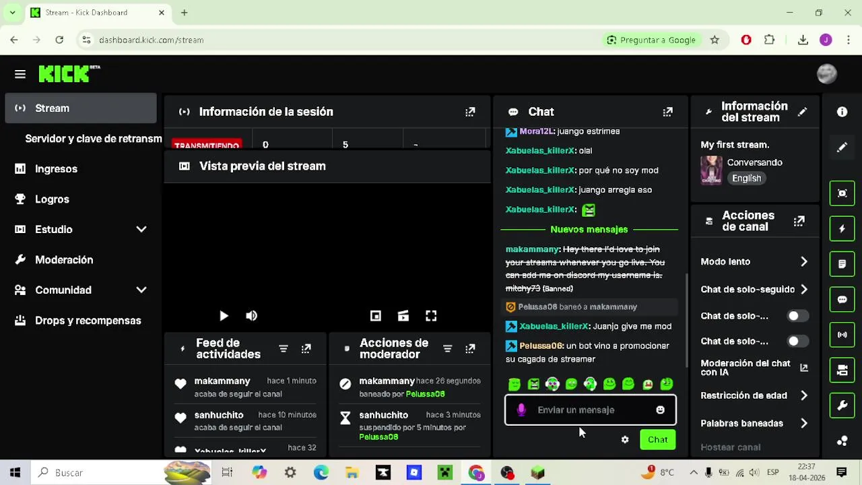Pop out the Información de la sesión panel

tap(470, 112)
